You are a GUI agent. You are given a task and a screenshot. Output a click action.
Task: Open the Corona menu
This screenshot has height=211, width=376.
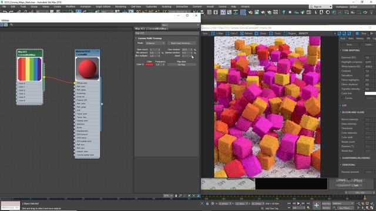(222, 6)
